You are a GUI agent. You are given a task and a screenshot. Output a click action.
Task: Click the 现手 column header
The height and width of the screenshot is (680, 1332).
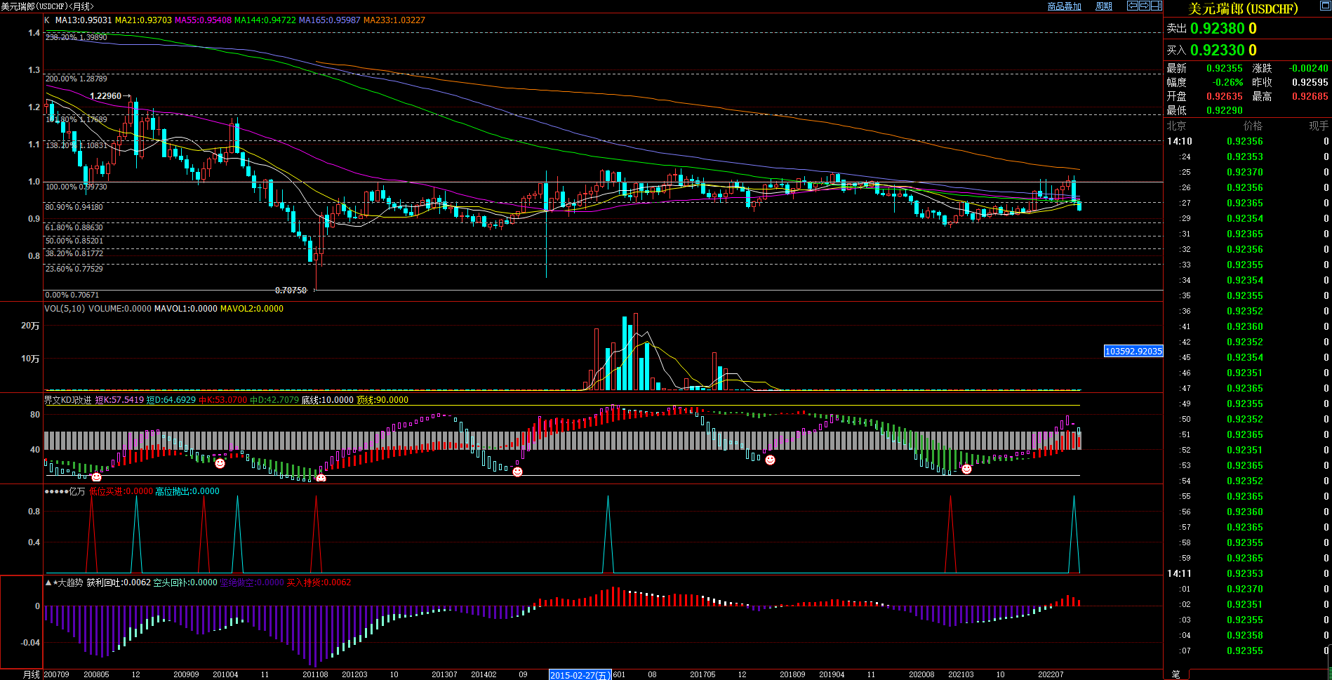[x=1319, y=126]
